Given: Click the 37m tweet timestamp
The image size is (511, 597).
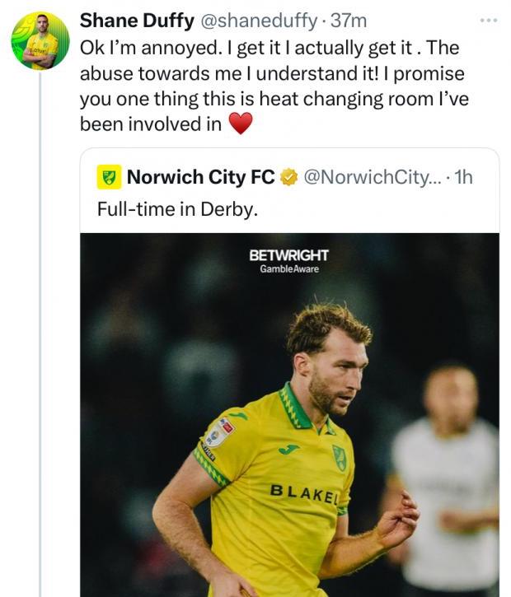Looking at the screenshot, I should click(x=352, y=20).
